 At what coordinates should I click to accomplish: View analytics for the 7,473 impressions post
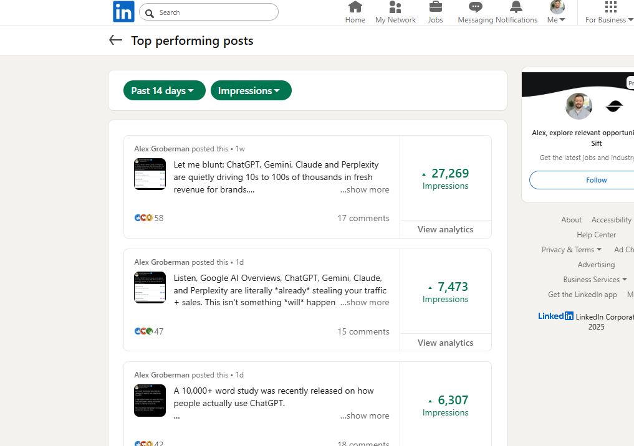pos(445,343)
